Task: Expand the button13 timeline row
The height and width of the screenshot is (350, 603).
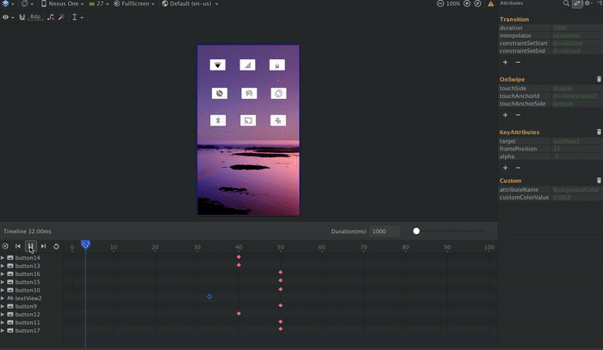Action: [3, 266]
